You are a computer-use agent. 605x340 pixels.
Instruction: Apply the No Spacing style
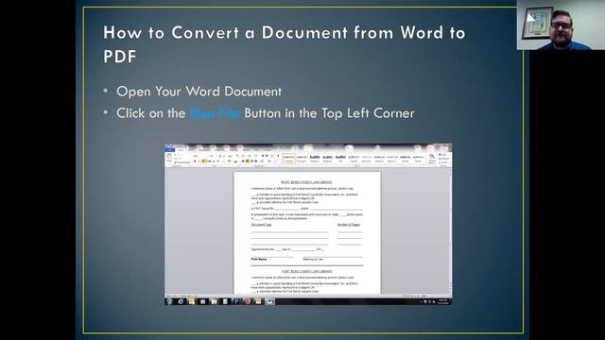[302, 159]
